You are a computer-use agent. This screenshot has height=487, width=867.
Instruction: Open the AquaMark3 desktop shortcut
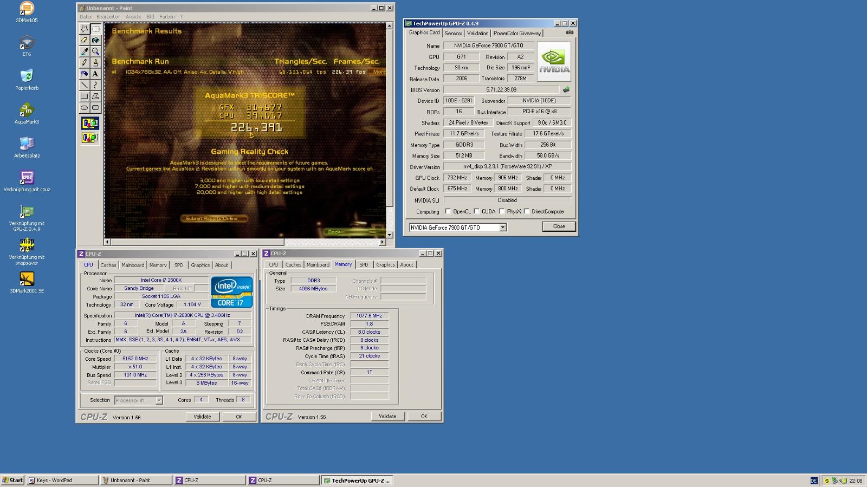[x=27, y=114]
